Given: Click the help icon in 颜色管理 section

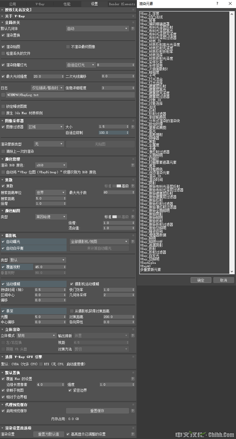Looking at the screenshot, I should tap(133, 165).
